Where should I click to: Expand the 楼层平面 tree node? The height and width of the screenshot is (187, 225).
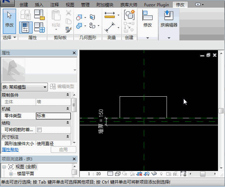[x=11, y=174]
